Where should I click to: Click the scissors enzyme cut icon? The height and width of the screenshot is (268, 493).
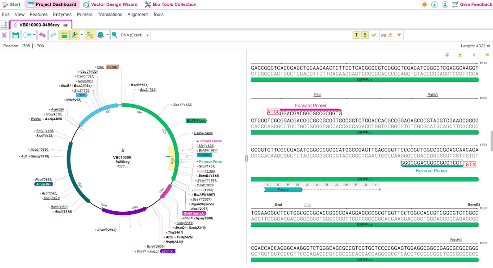(75, 35)
